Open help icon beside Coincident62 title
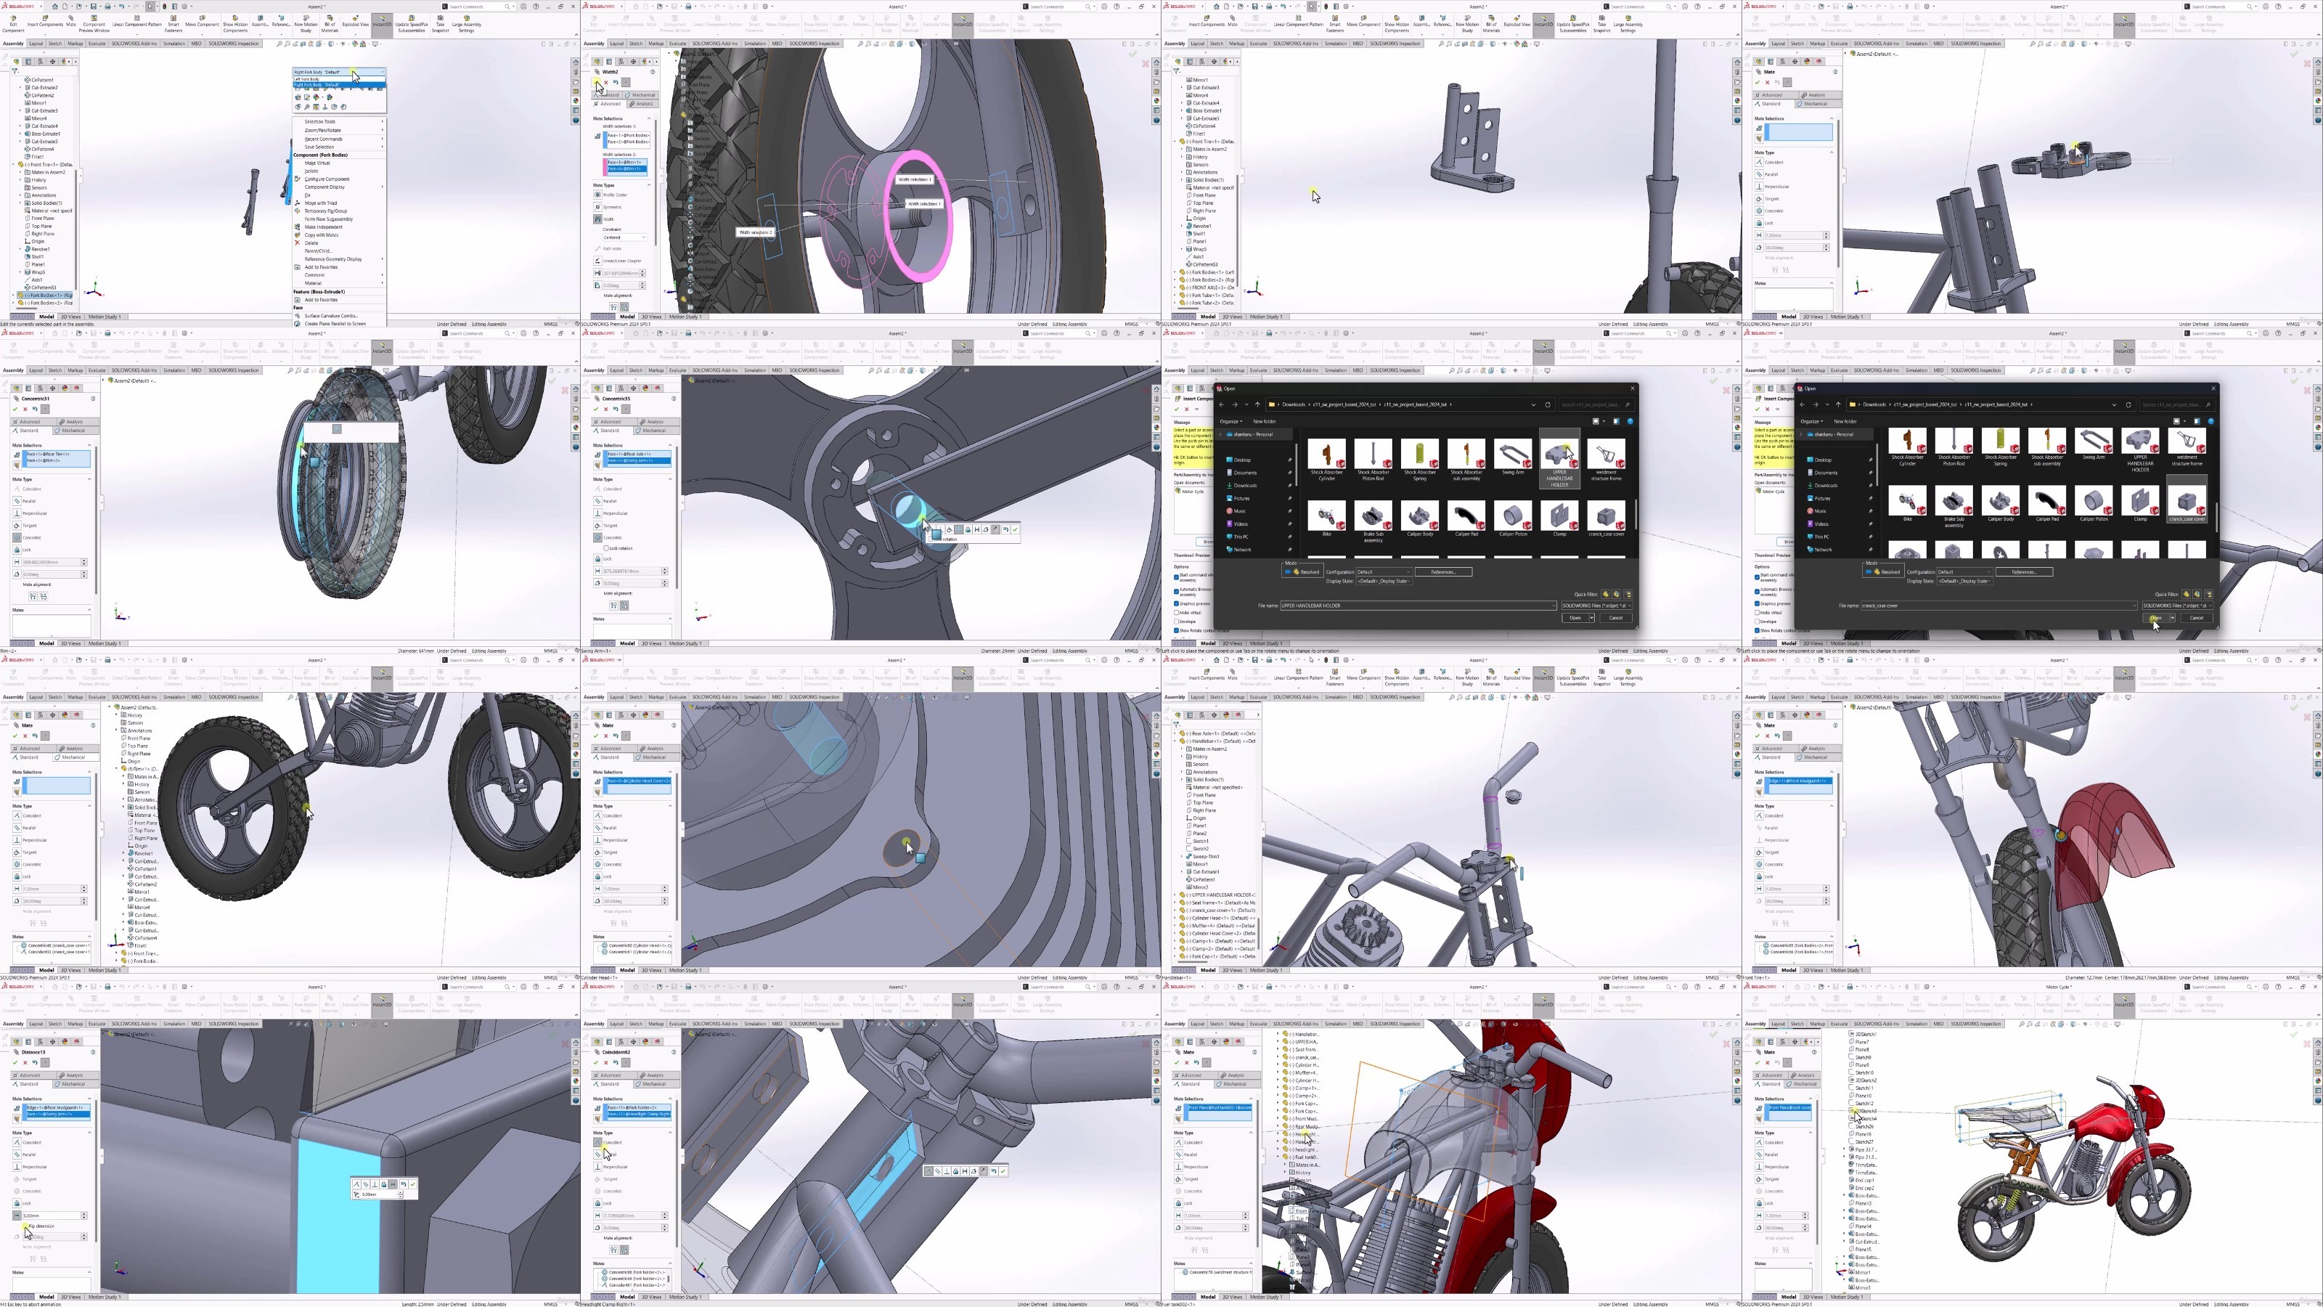This screenshot has height=1307, width=2323. point(674,1053)
